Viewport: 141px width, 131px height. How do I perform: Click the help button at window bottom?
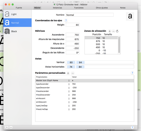[x=132, y=127]
